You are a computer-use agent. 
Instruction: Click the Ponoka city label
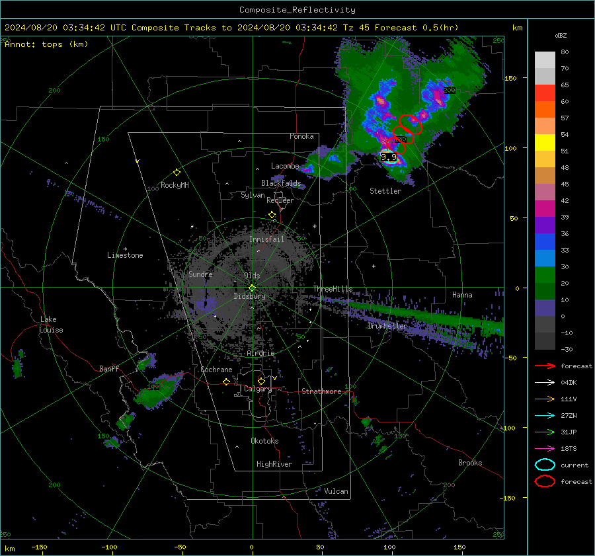(x=301, y=136)
